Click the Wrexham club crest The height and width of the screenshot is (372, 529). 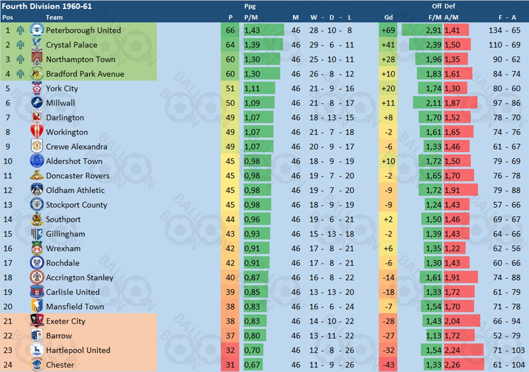[37, 248]
